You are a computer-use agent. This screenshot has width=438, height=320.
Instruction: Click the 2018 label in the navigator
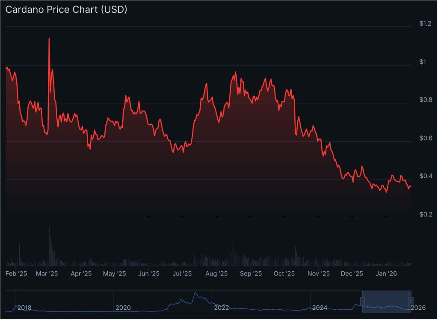[x=24, y=308]
